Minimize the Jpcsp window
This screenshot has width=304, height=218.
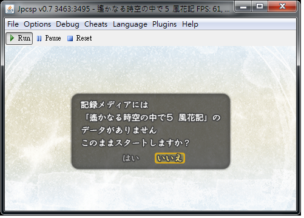[x=243, y=7]
